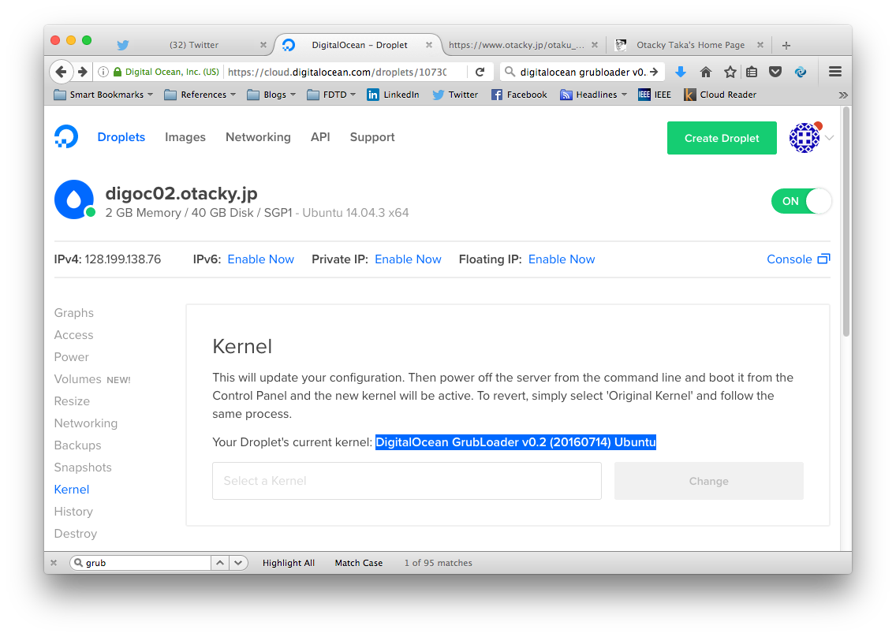Click Create Droplet button
This screenshot has height=637, width=896.
click(722, 138)
